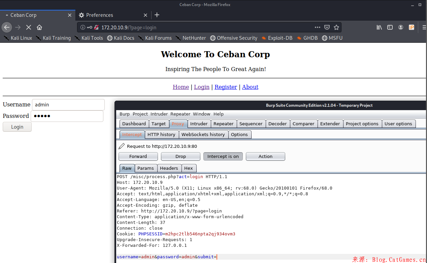
Task: Show site information icon in URL bar
Action: [83, 27]
